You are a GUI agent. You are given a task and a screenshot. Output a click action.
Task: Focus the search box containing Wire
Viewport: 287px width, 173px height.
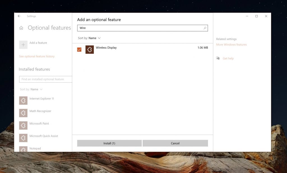[142, 28]
